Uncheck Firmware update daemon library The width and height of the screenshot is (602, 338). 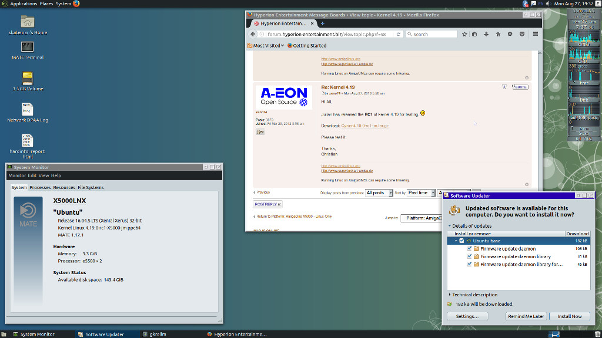coord(469,256)
